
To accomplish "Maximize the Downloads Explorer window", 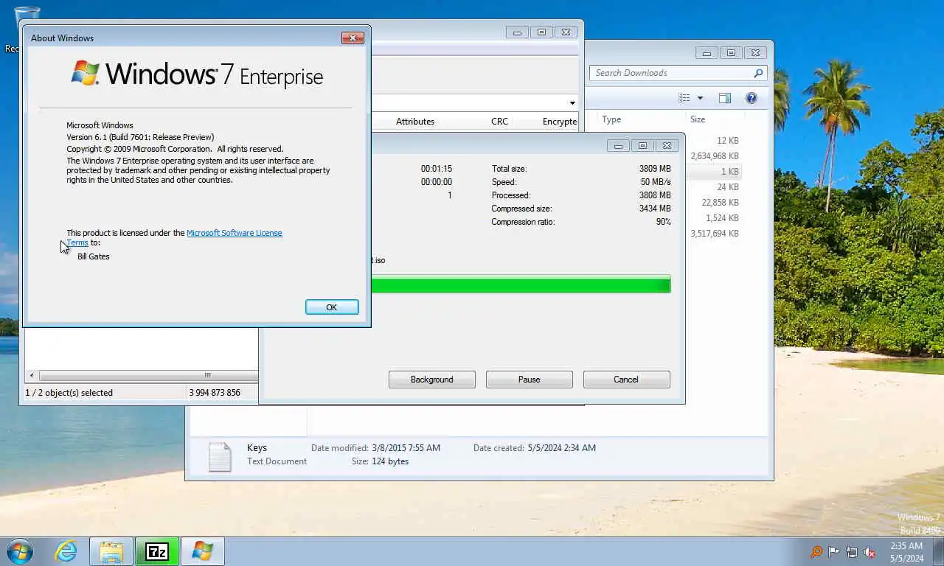I will (x=731, y=53).
